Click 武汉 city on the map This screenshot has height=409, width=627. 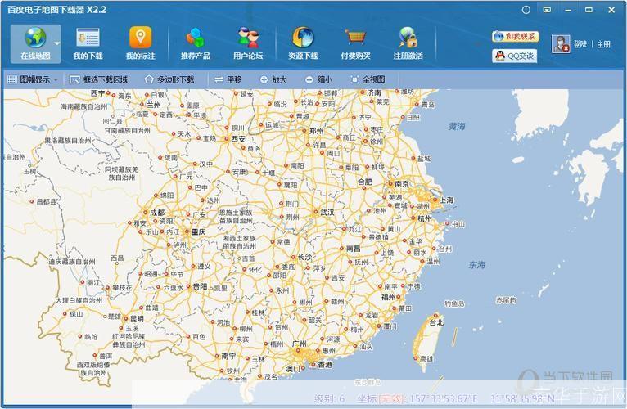[327, 212]
